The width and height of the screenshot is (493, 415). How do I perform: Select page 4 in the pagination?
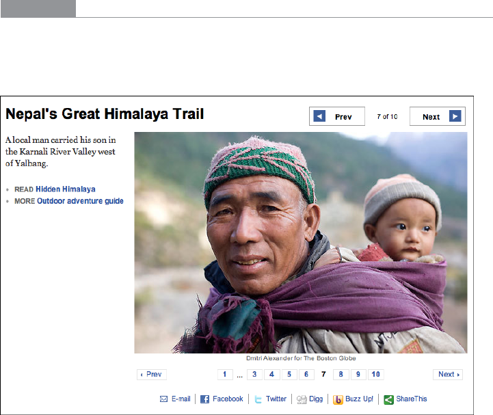pyautogui.click(x=271, y=375)
